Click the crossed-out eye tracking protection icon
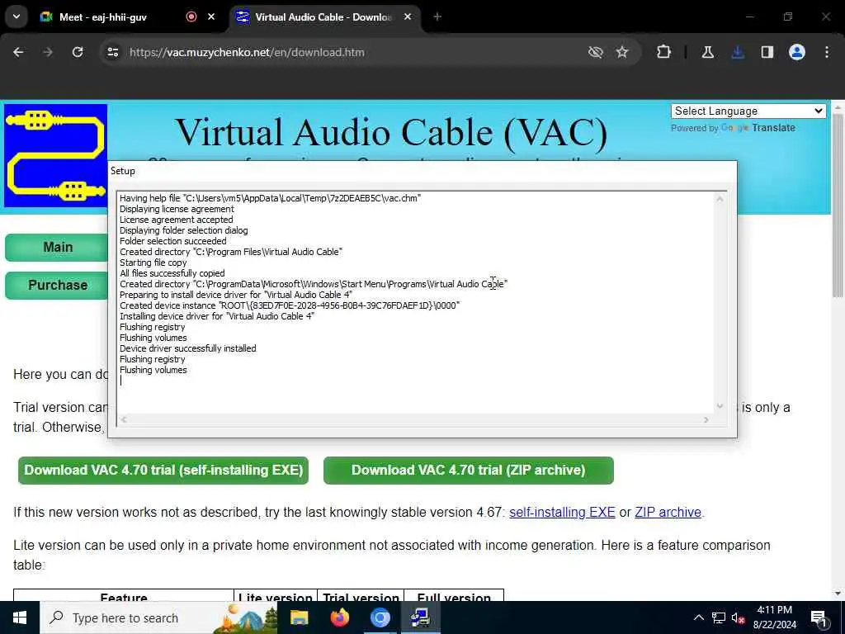 pos(596,52)
